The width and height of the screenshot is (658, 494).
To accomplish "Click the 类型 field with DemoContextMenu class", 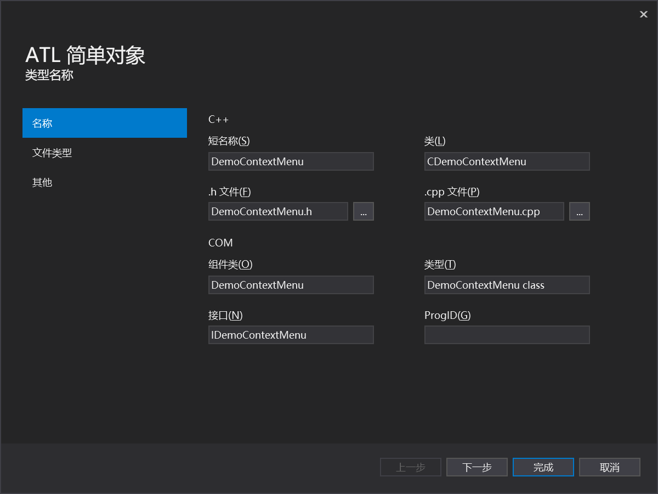I will pos(507,285).
